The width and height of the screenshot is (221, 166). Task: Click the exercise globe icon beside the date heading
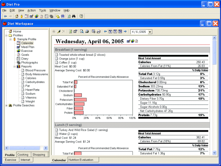[132, 41]
